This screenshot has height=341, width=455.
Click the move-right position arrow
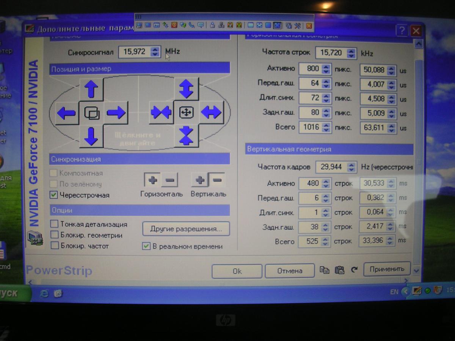[116, 113]
